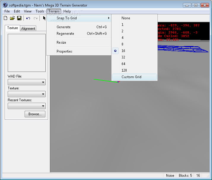The height and width of the screenshot is (180, 212).
Task: Switch to the Texture tab
Action: point(12,28)
